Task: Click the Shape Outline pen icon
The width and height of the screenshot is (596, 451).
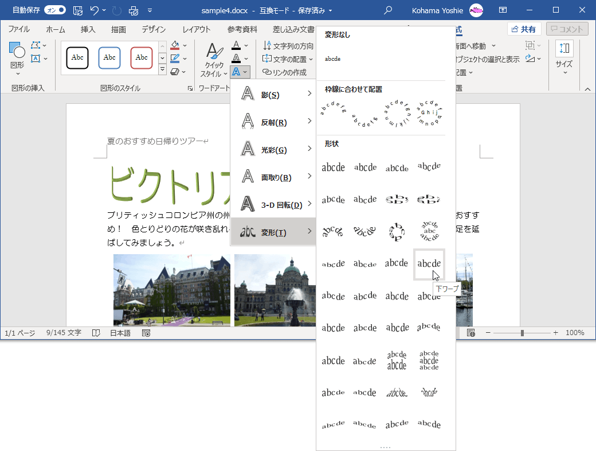Action: pyautogui.click(x=175, y=58)
